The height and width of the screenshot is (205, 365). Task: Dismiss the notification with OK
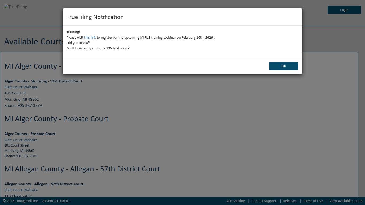point(284,66)
